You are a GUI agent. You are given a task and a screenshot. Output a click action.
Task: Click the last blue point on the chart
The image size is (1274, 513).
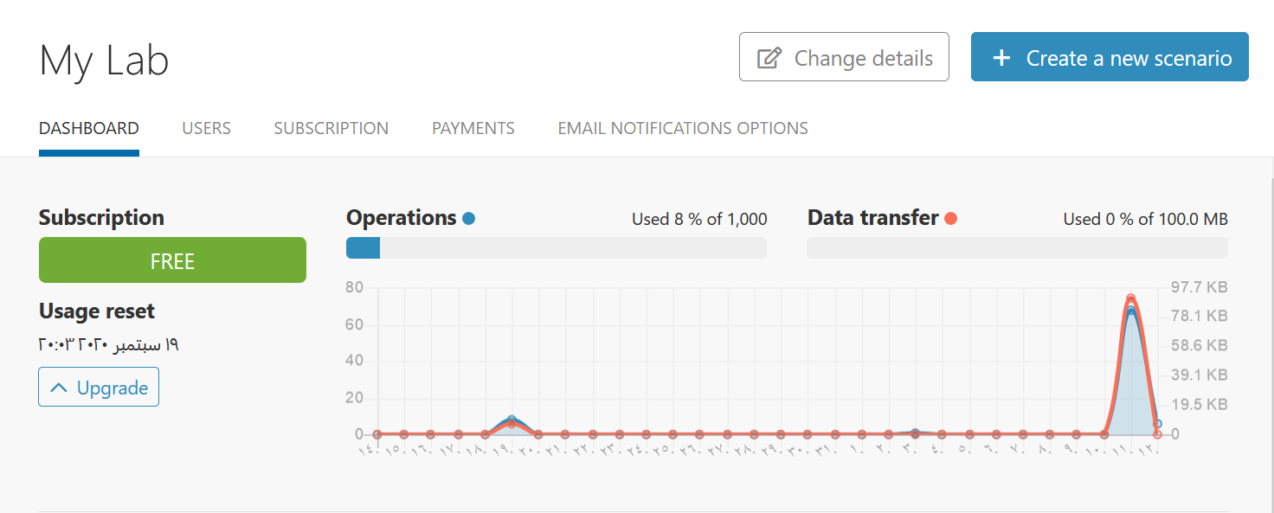click(1157, 425)
